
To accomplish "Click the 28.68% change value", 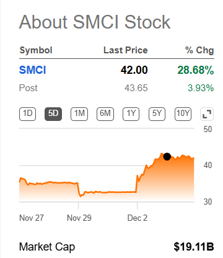I will (196, 70).
